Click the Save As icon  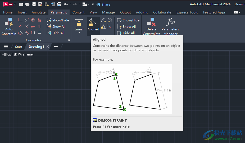[40, 4]
